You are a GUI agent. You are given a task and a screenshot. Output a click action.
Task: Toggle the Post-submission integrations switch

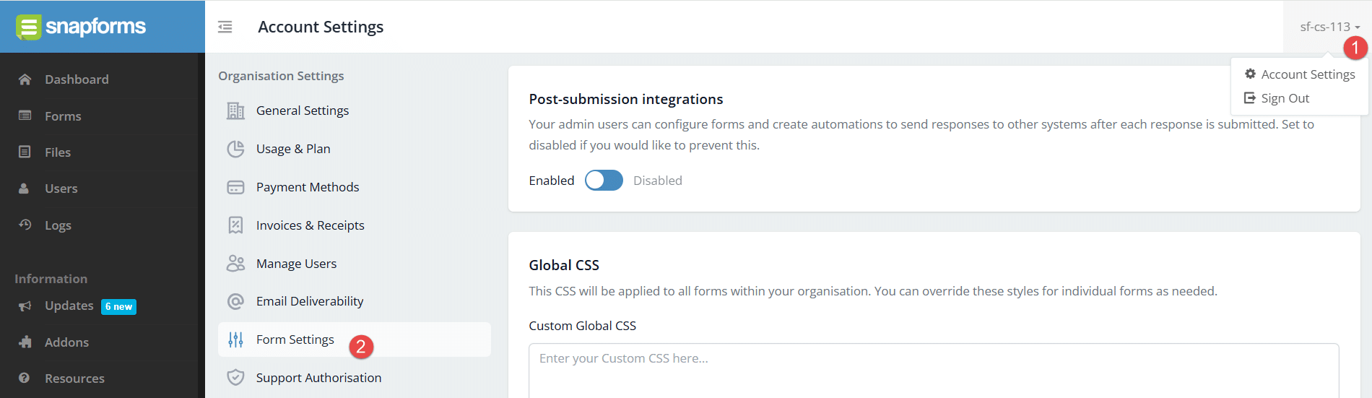604,181
